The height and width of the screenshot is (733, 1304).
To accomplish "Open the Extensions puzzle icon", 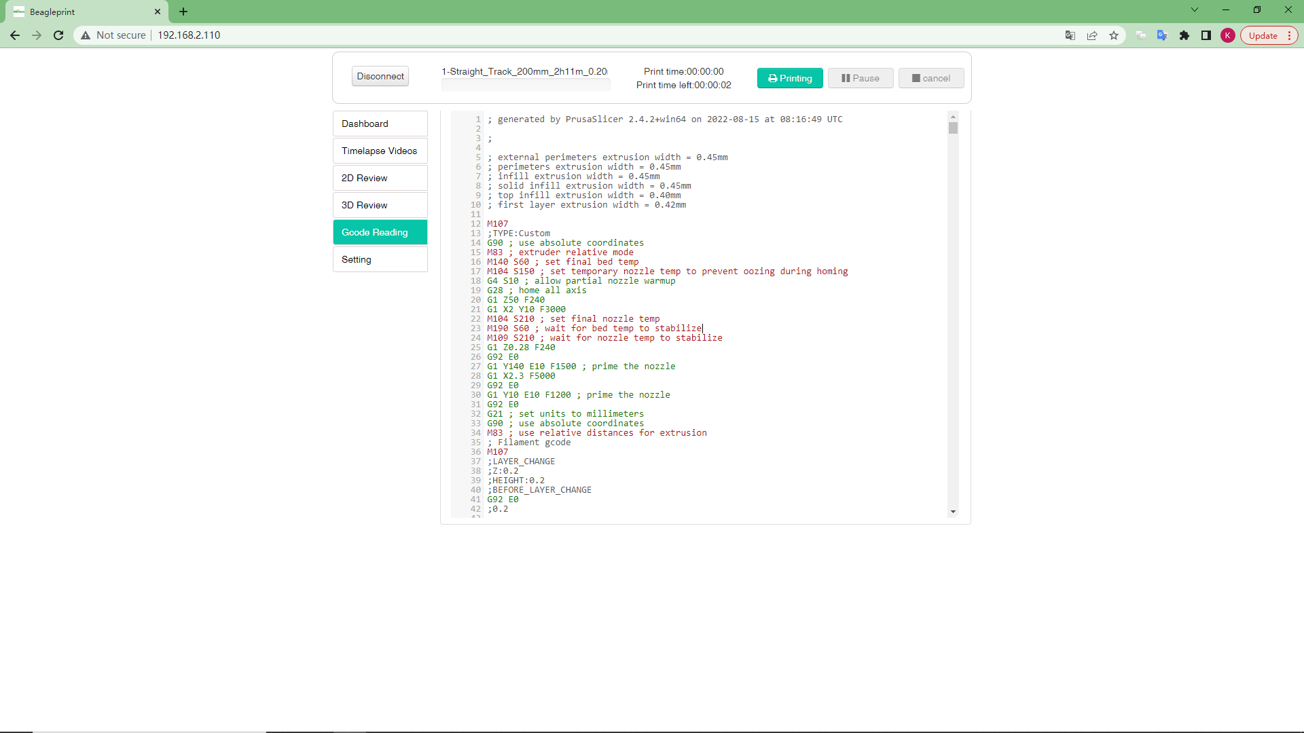I will pyautogui.click(x=1184, y=35).
